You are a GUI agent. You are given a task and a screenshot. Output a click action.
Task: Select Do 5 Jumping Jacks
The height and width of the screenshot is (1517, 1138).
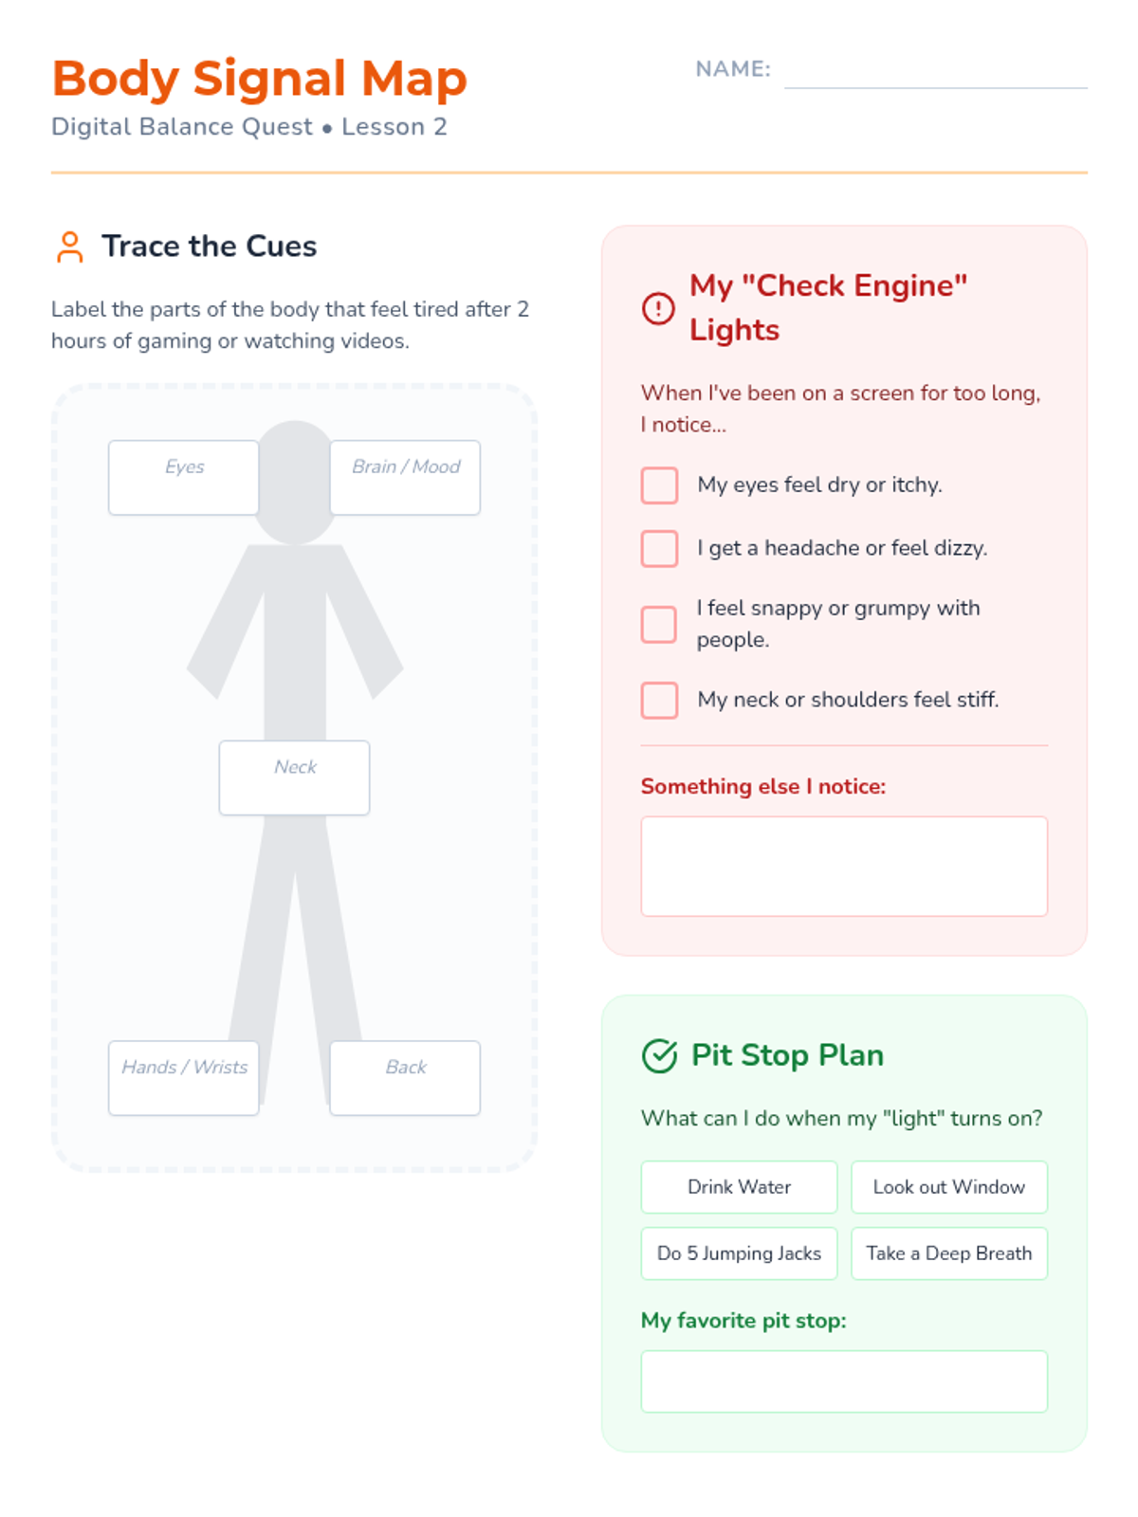click(x=739, y=1253)
